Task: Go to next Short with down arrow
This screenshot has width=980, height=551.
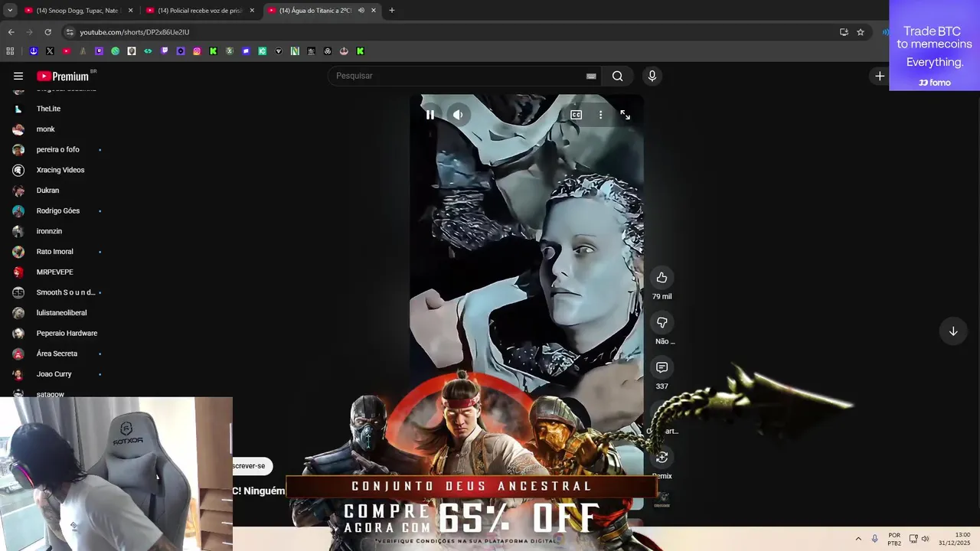Action: tap(953, 331)
